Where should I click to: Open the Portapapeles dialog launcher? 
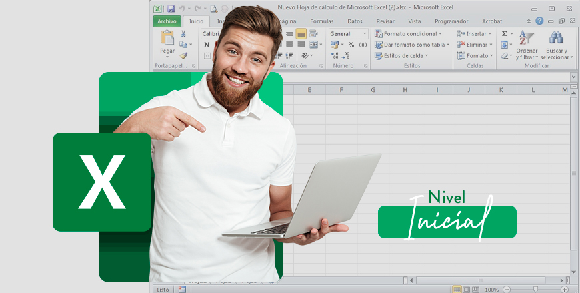(193, 66)
